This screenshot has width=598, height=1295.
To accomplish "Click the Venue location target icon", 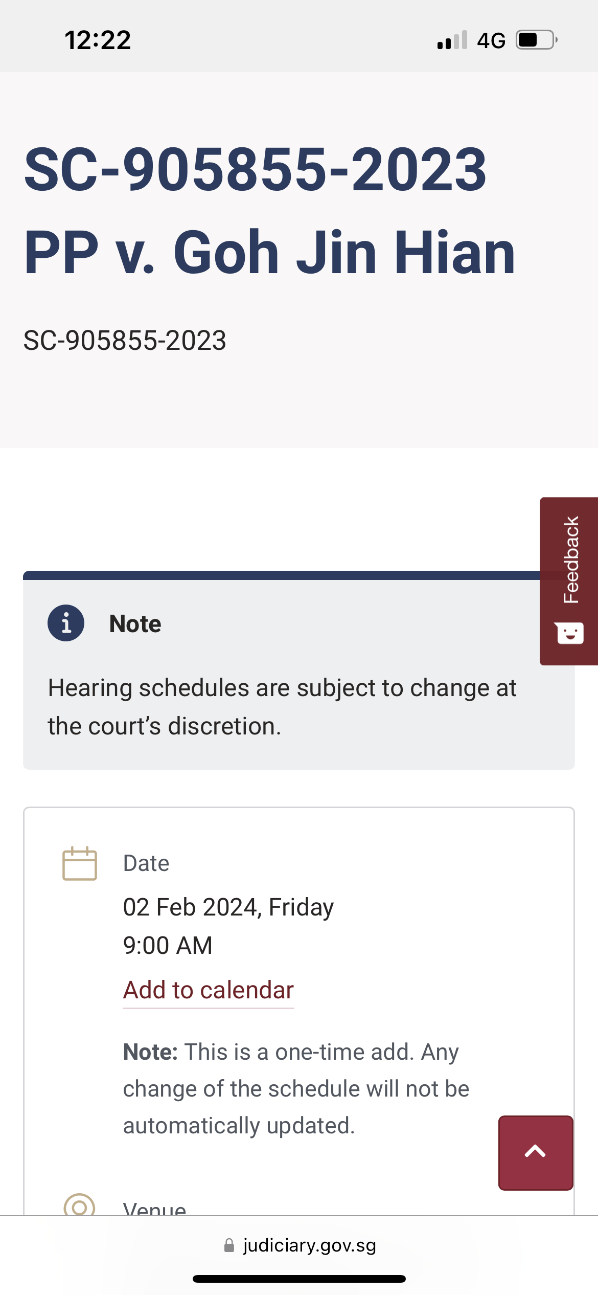I will [x=79, y=1206].
